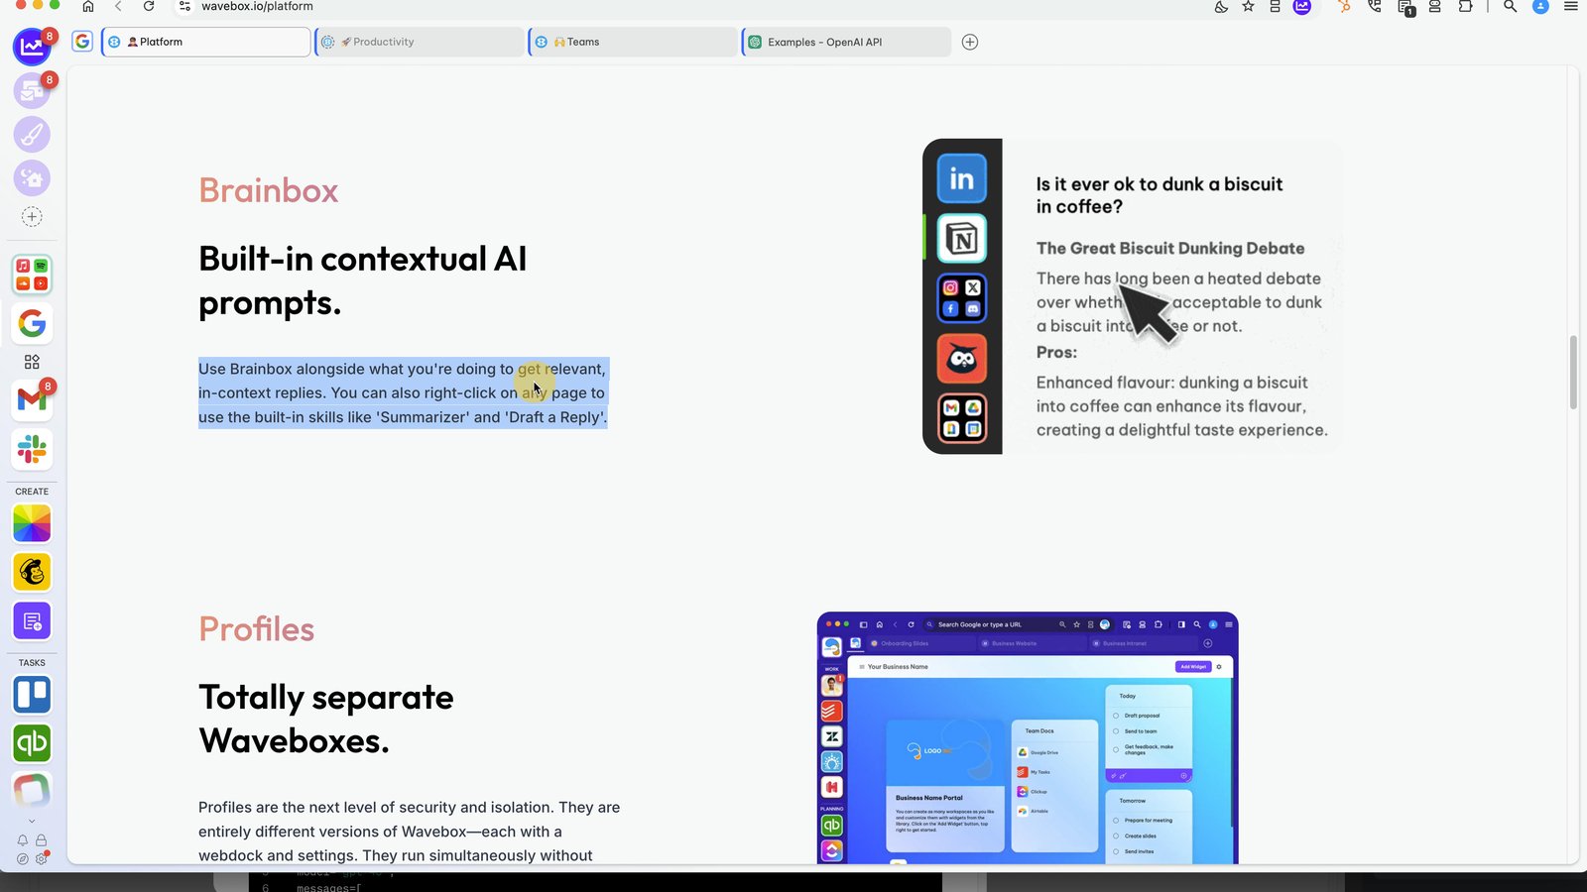The image size is (1587, 892).
Task: Open the extensions puzzle icon
Action: point(1465,6)
